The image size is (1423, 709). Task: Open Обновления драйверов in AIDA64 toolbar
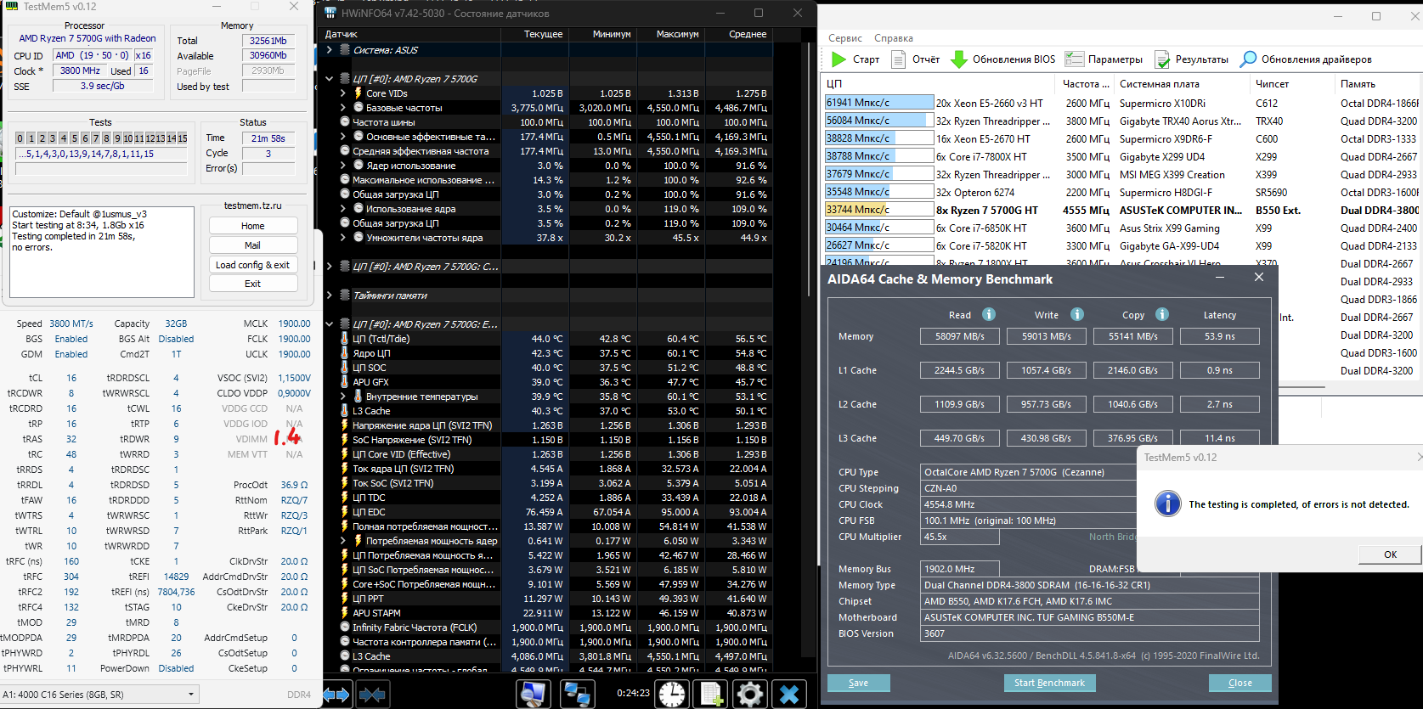[1307, 59]
